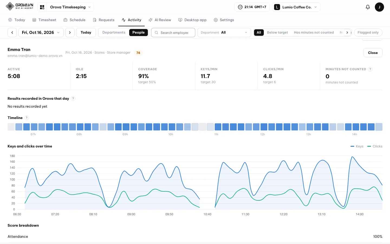Open help icon next to Timeline
This screenshot has width=390, height=244.
pyautogui.click(x=27, y=118)
